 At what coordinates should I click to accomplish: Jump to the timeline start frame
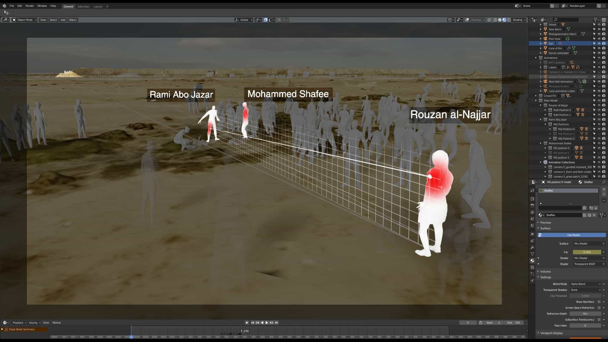tap(252, 323)
